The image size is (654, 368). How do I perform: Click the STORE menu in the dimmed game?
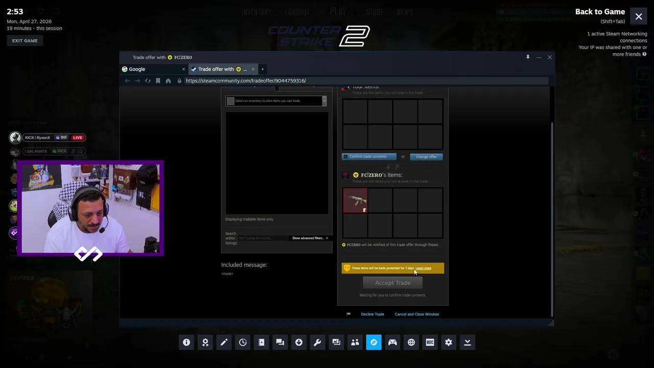(x=375, y=12)
